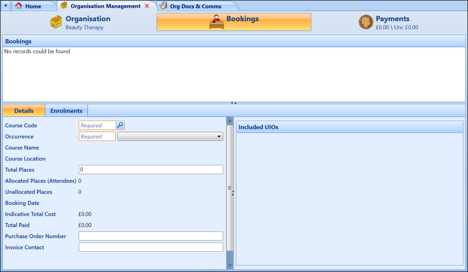Click the Organisation building icon
468x272 pixels.
56,22
